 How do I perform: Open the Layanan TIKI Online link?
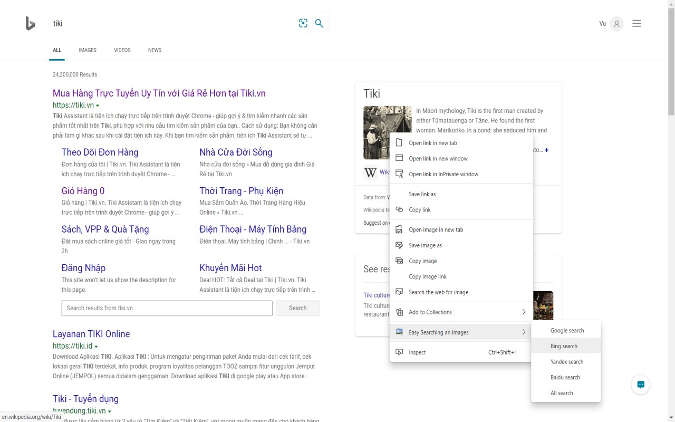click(x=91, y=334)
